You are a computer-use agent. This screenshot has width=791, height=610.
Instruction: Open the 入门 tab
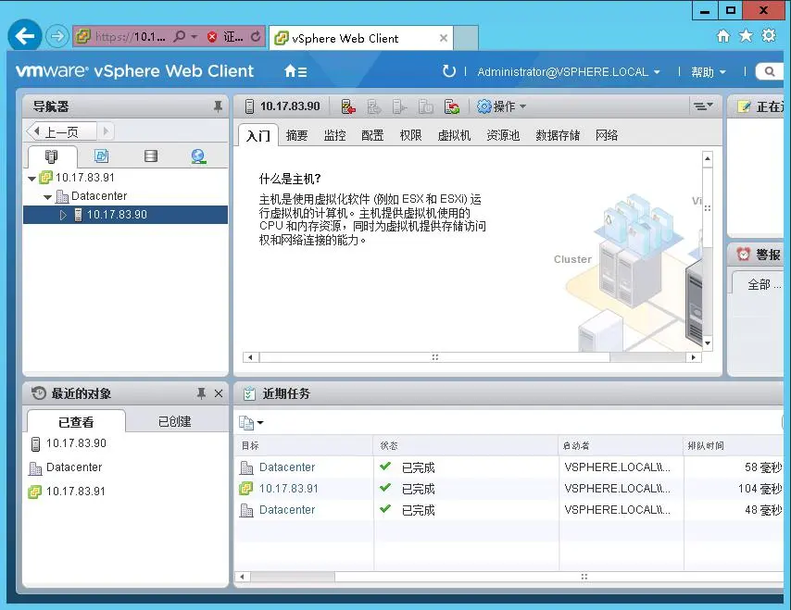(257, 135)
